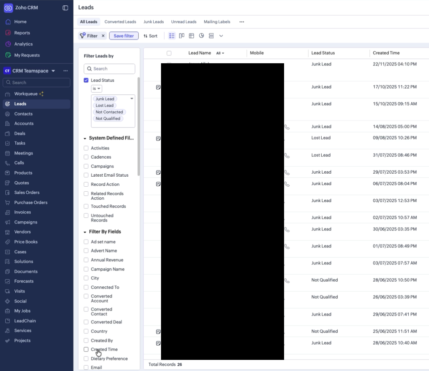The image size is (429, 371).
Task: Clear the filter with the X button
Action: [x=103, y=36]
